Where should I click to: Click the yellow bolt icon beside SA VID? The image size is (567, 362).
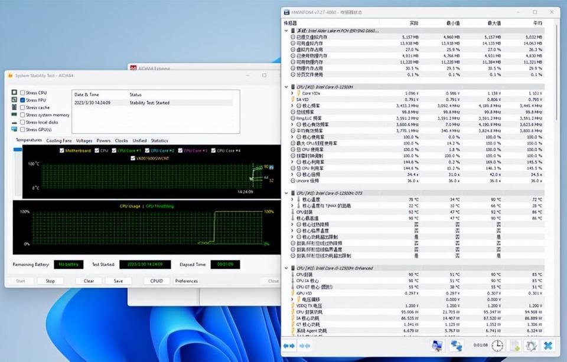coord(293,99)
